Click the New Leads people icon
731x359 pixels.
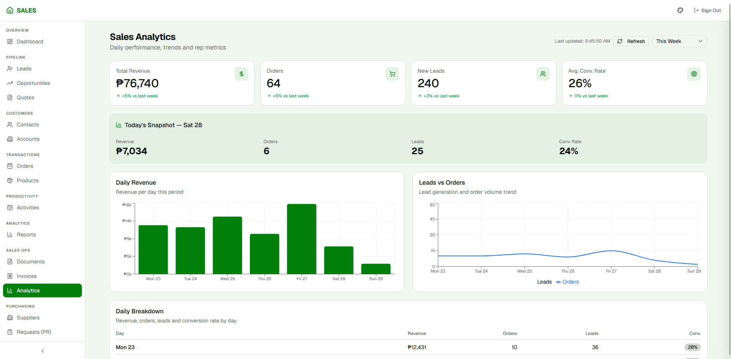click(x=543, y=74)
